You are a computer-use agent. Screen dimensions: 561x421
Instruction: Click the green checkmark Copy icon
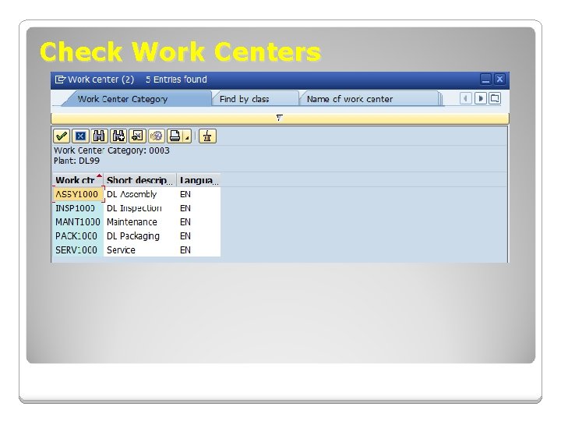(62, 136)
